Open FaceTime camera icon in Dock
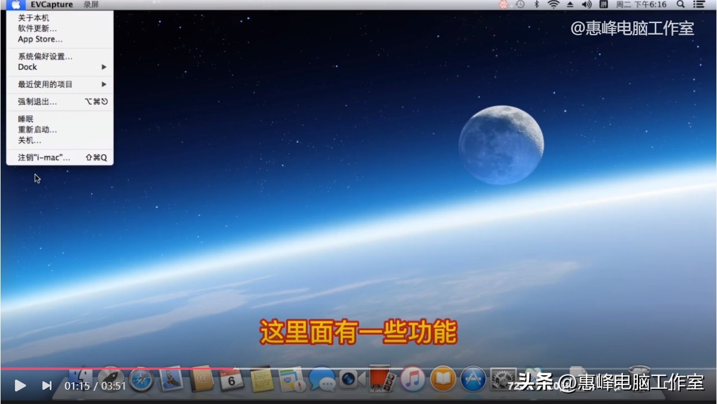The height and width of the screenshot is (404, 717). click(x=352, y=379)
